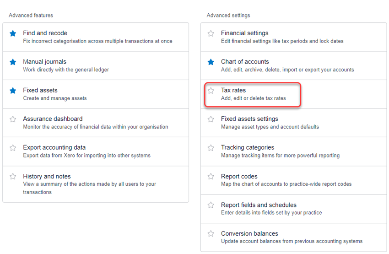Screen dimensions: 389x254
Task: Open Find and recode
Action: coord(96,37)
